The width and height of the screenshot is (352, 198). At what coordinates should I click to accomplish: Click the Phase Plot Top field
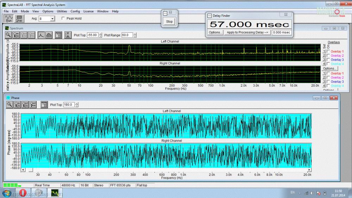point(69,105)
